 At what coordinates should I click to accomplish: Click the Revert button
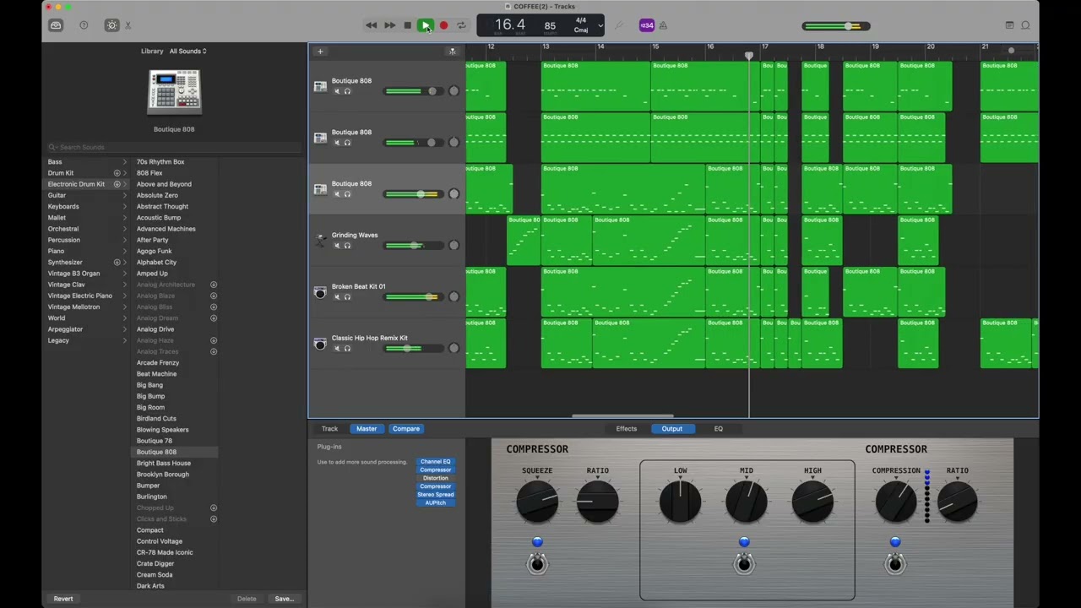pos(63,599)
